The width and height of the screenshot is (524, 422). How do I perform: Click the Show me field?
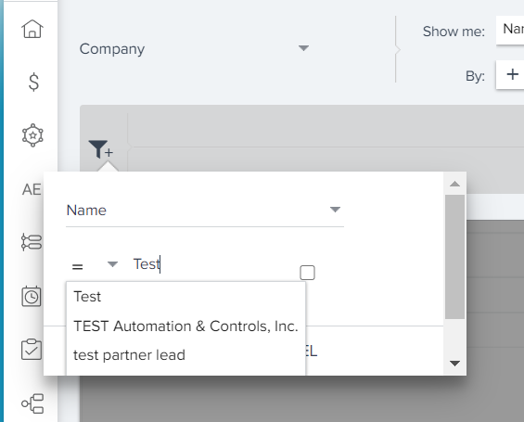[510, 30]
